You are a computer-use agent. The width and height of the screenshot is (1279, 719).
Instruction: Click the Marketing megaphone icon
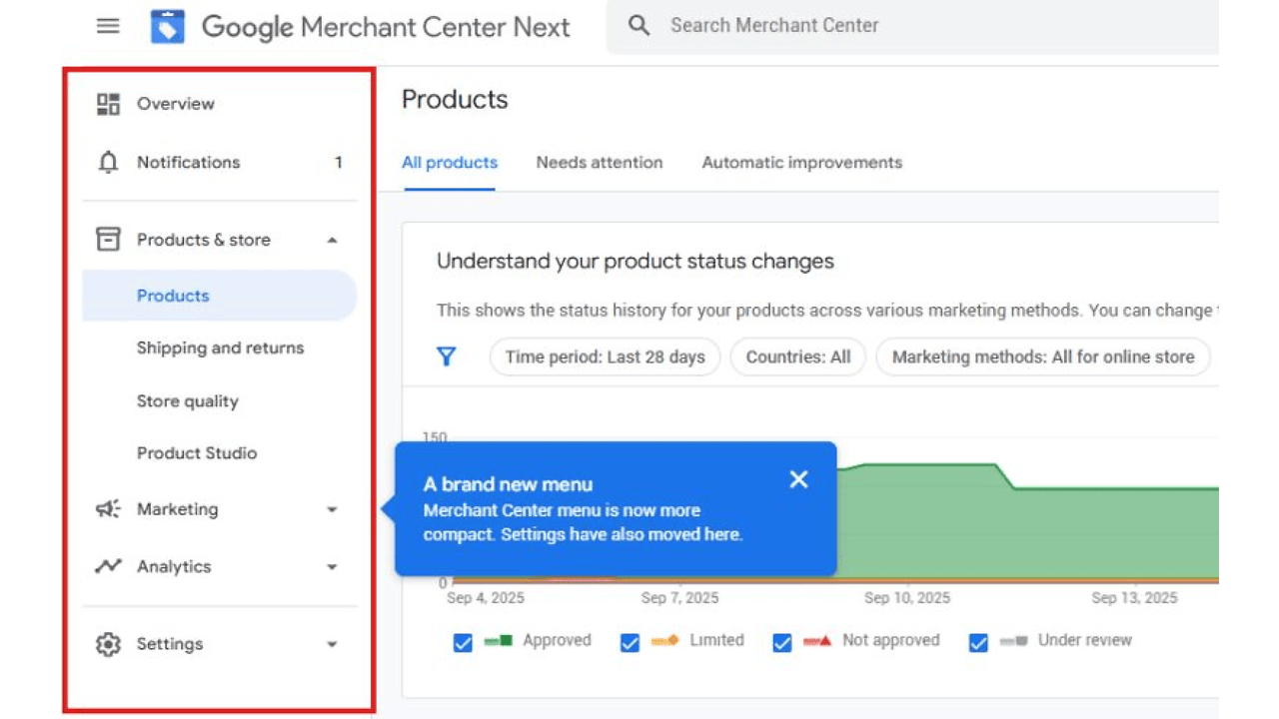click(108, 509)
